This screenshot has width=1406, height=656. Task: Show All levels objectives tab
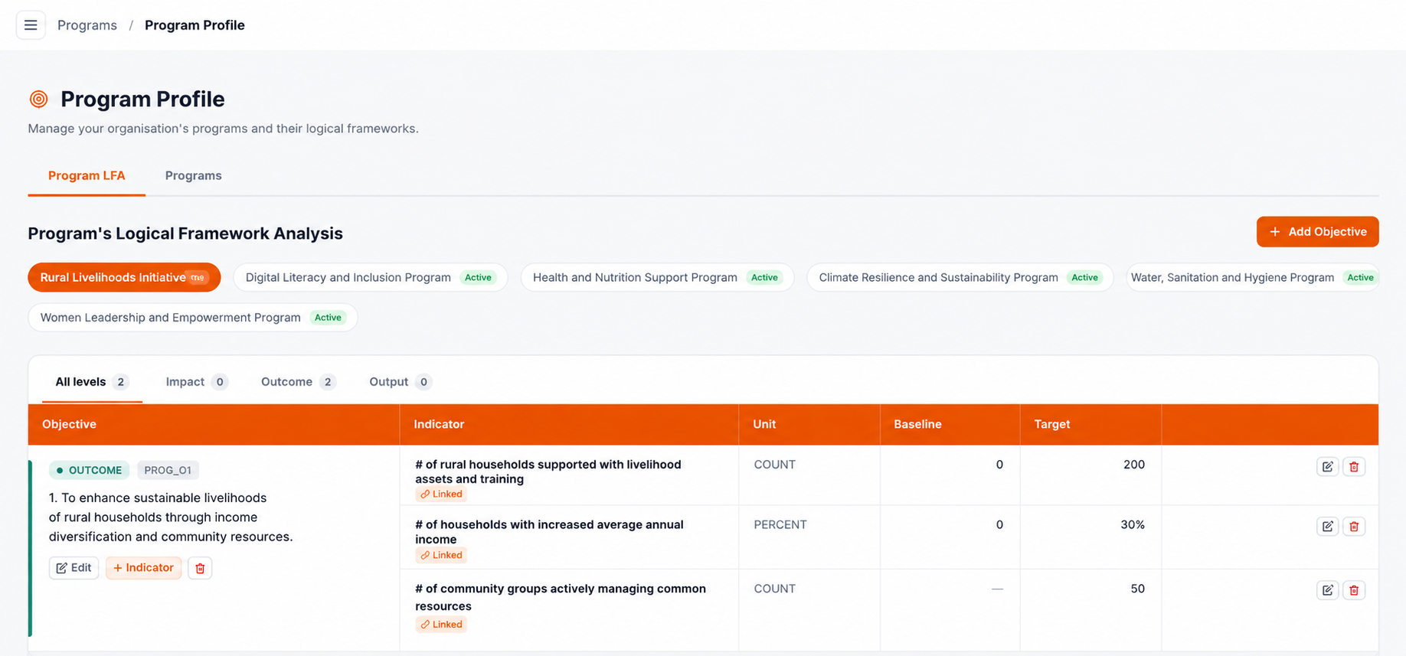91,382
